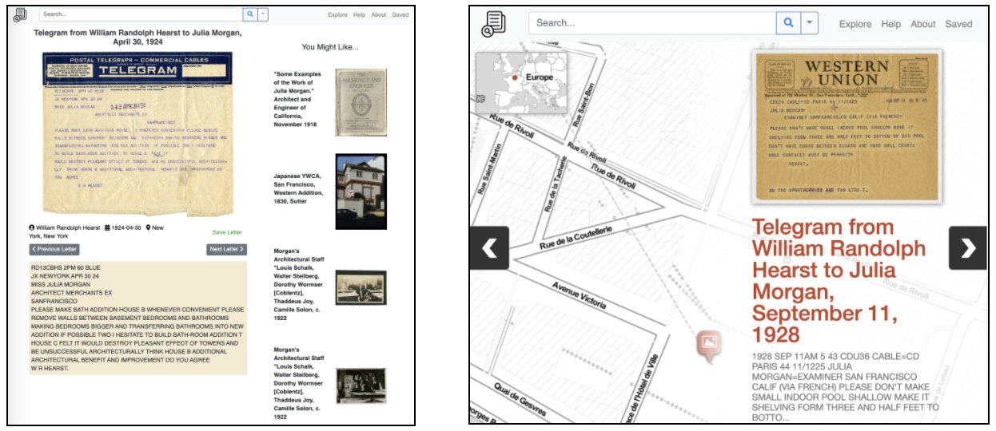Open Explore in left window navigation
The width and height of the screenshot is (996, 431).
(x=337, y=14)
